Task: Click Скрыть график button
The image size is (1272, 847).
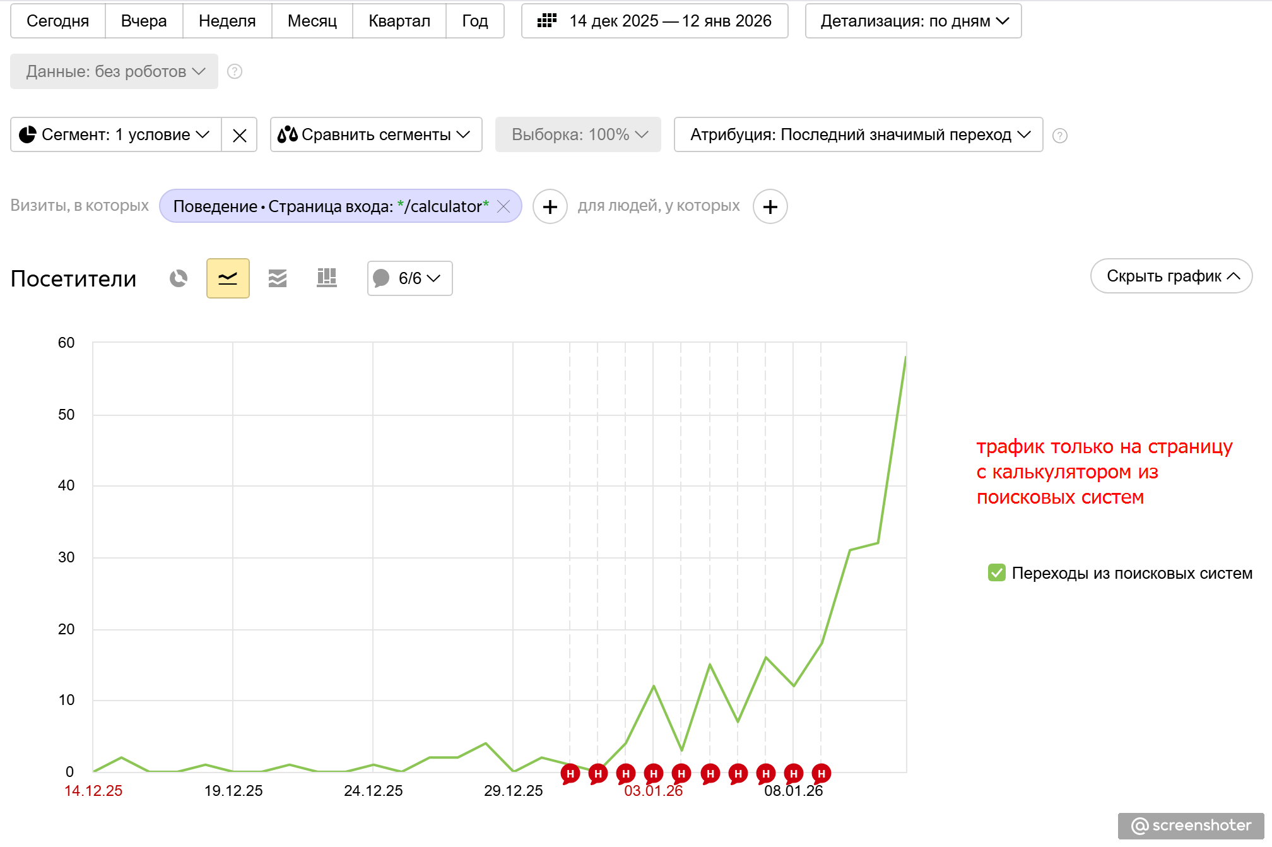Action: click(1170, 276)
